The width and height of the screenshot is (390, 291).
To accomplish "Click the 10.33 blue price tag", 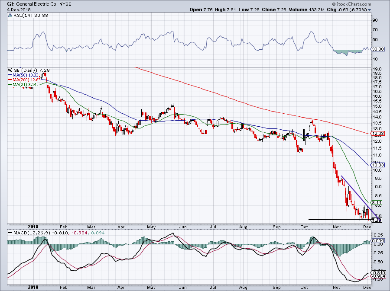I will coord(376,165).
